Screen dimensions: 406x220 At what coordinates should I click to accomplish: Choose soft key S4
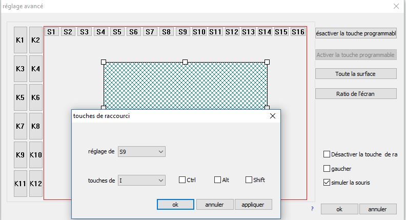[x=100, y=32]
